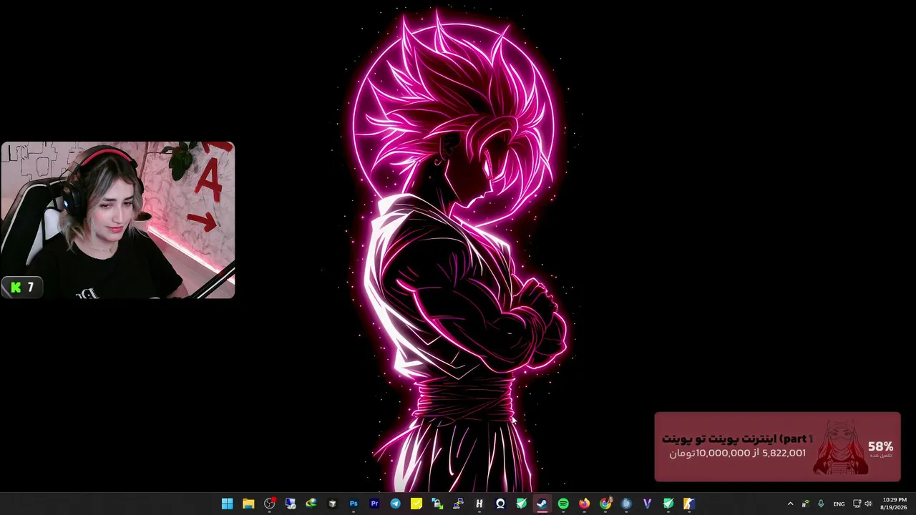Open the purple V app icon
Viewport: 916px width, 515px height.
(648, 504)
